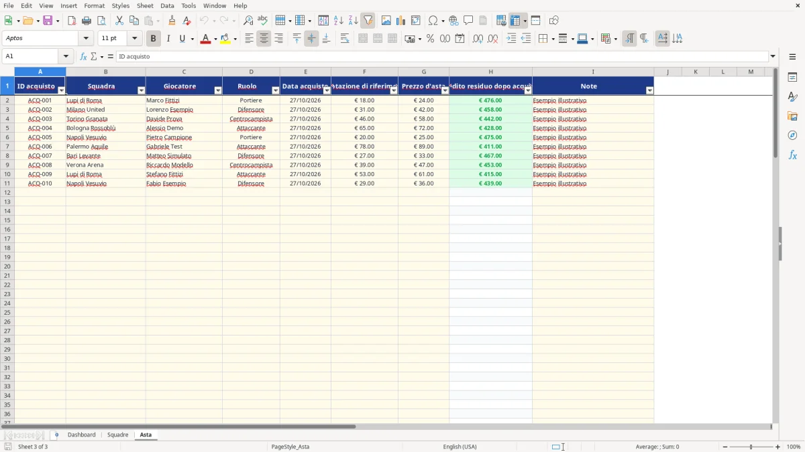Toggle Center Horizontally alignment

tap(264, 39)
